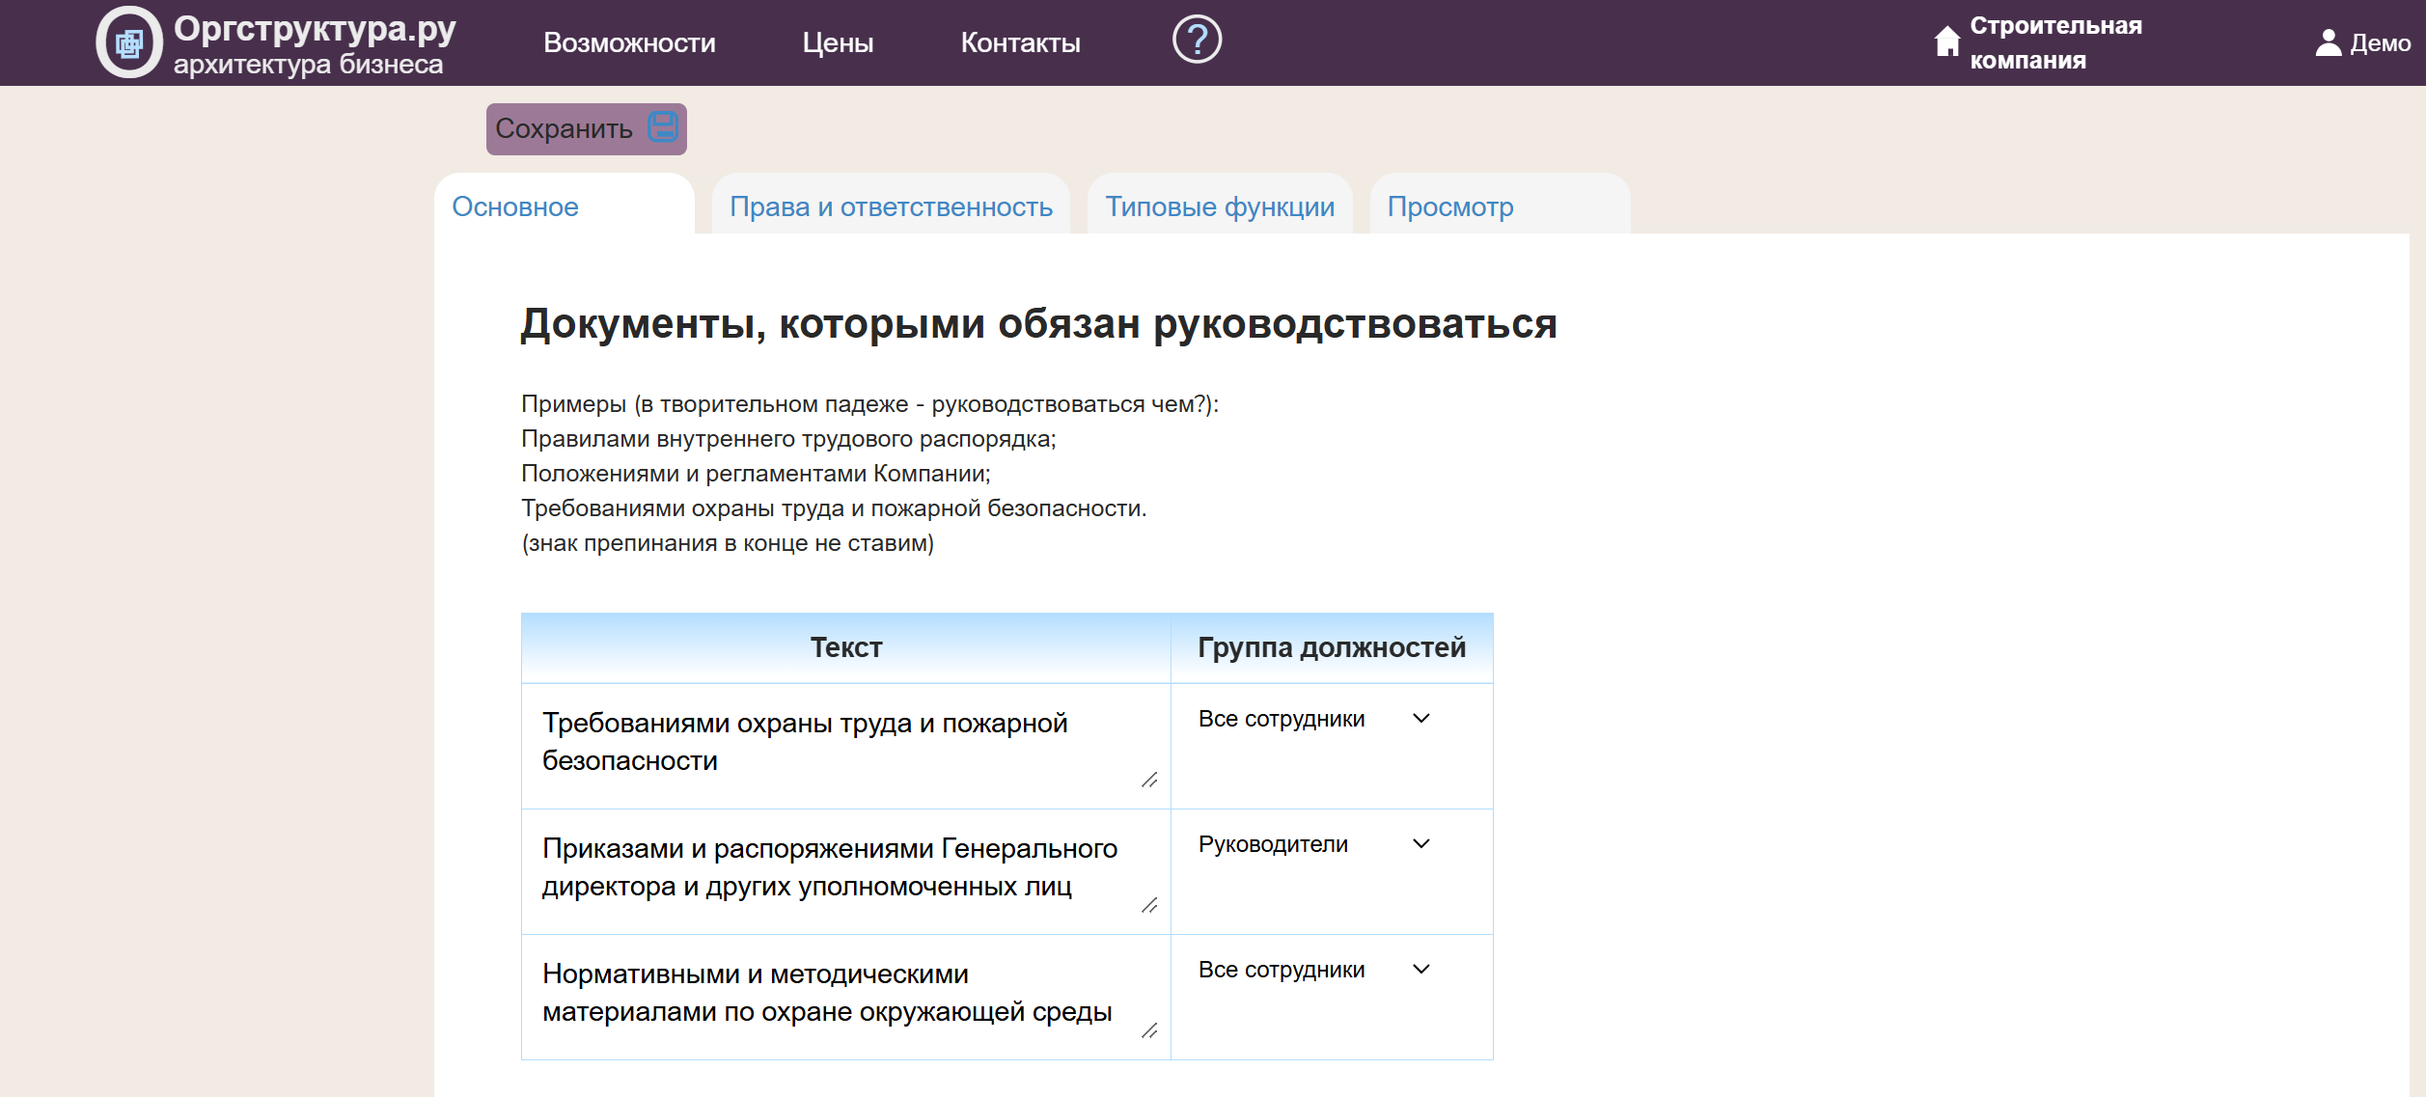Open Руководители group dropdown

[x=1314, y=844]
